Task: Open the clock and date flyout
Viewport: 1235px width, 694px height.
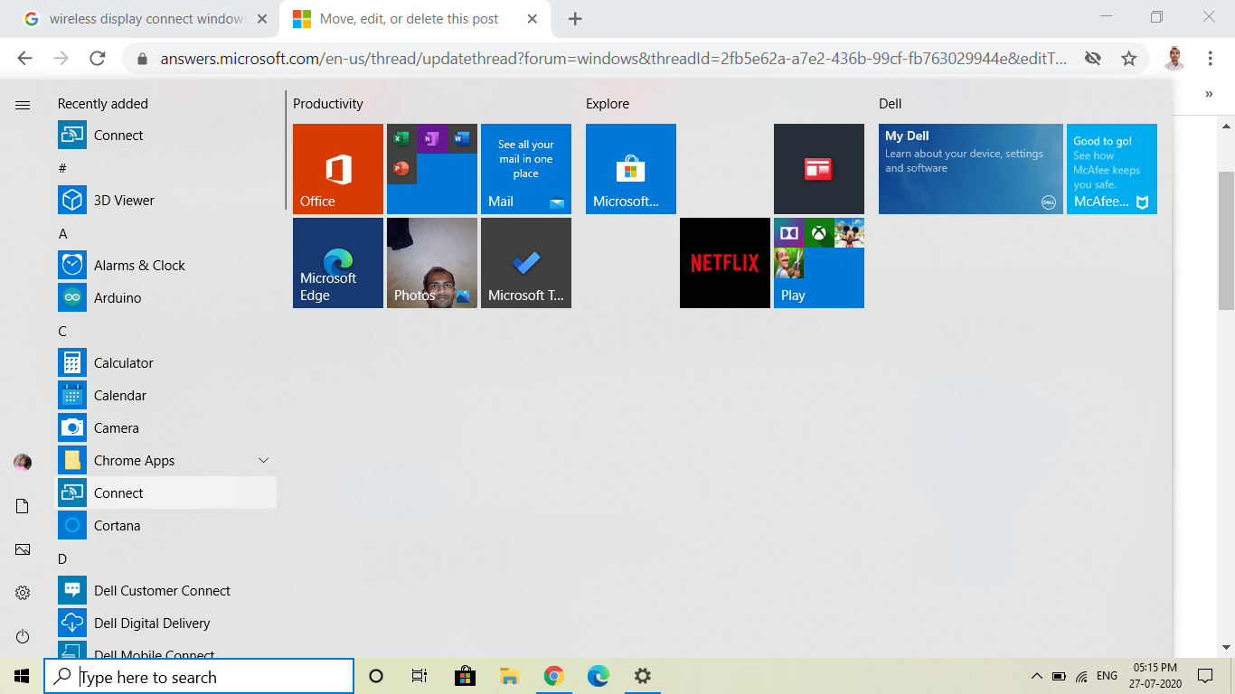Action: point(1154,676)
